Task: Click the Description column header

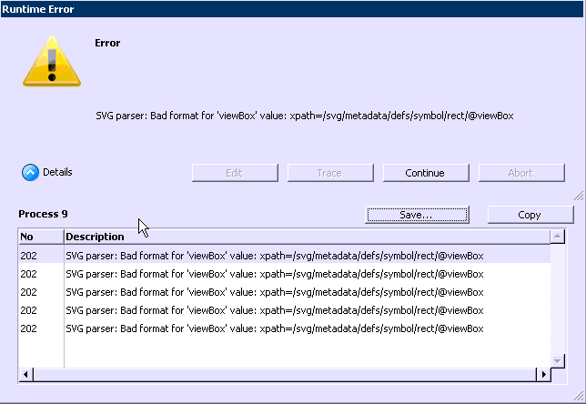Action: coord(306,237)
